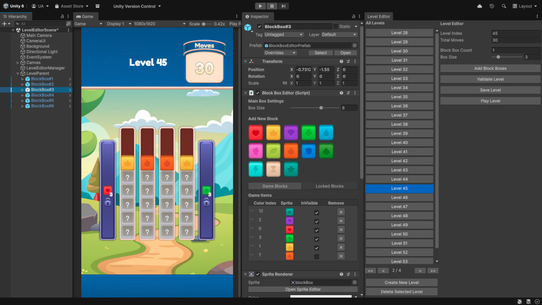
Task: Add the orange fire block
Action: tap(291, 151)
